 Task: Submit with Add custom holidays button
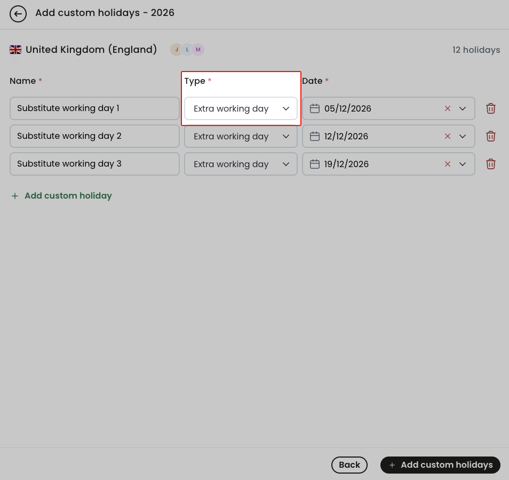point(440,465)
